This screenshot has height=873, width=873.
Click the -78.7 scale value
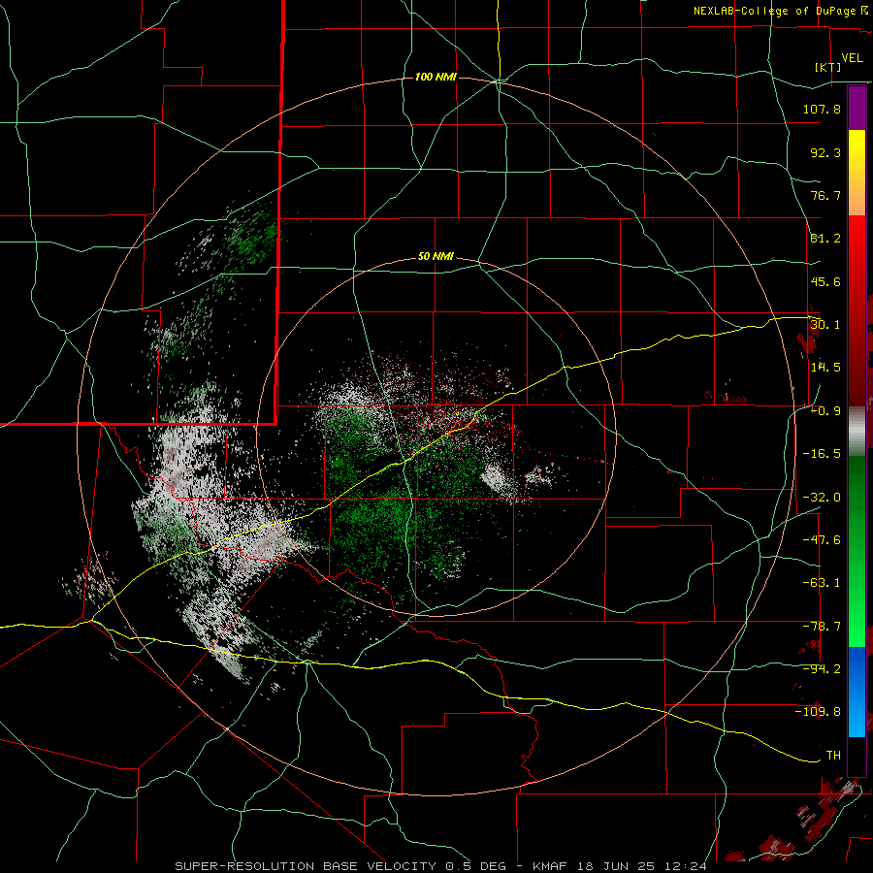coord(822,627)
